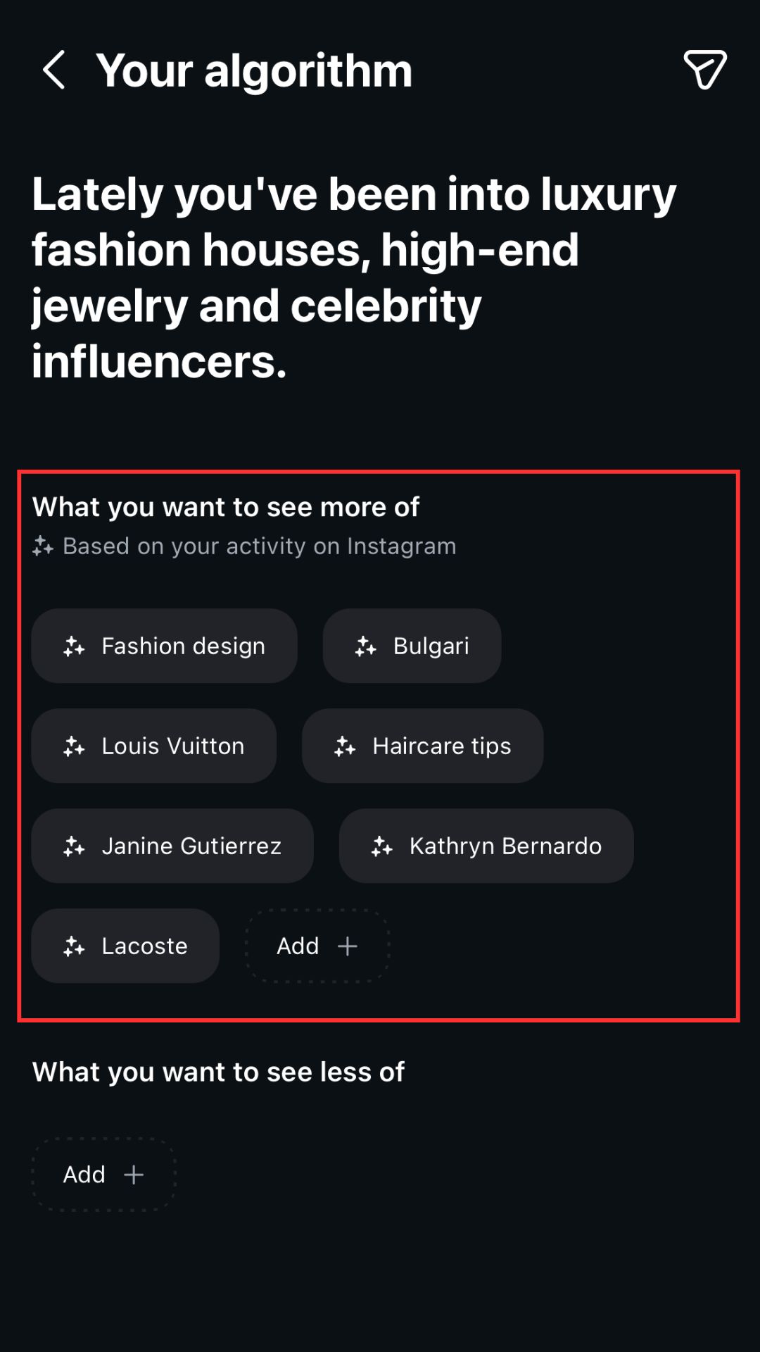Select the Fashion design interest chip
The image size is (760, 1352).
[x=183, y=646]
